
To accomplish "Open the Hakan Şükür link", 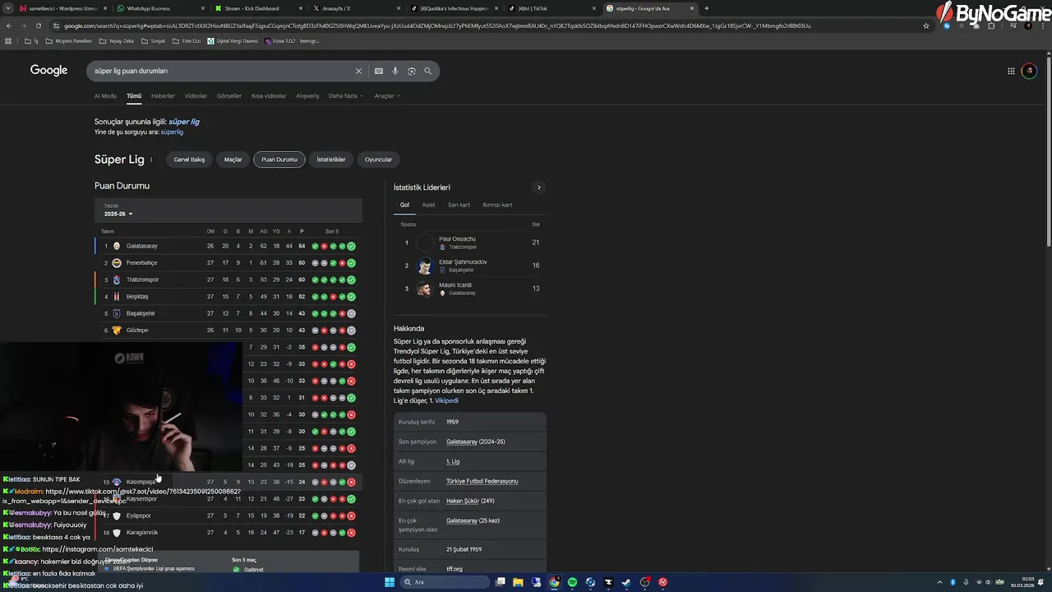I will click(x=461, y=501).
